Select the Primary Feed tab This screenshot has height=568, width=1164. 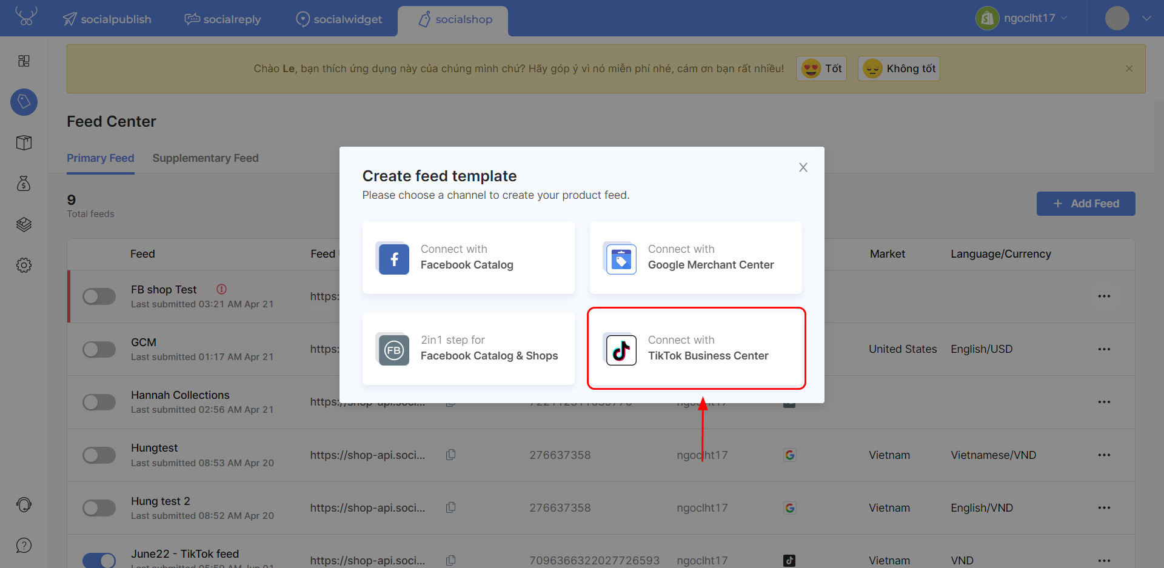[x=101, y=158]
